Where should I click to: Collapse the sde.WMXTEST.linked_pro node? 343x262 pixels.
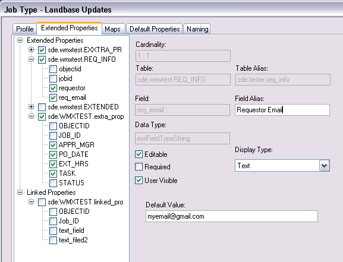click(x=32, y=201)
